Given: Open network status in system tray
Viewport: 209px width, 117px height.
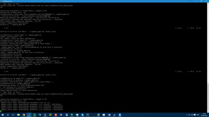Looking at the screenshot, I should click(x=189, y=115).
